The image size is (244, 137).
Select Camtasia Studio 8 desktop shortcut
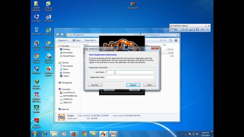[x=48, y=6]
